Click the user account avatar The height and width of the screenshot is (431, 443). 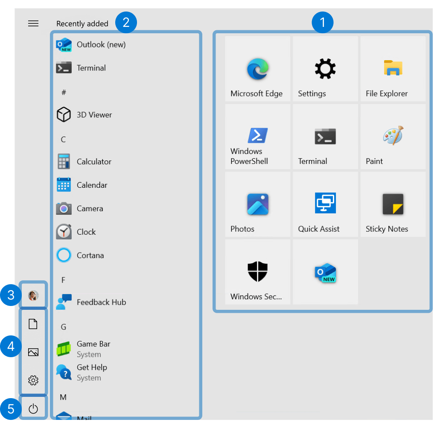coord(33,295)
